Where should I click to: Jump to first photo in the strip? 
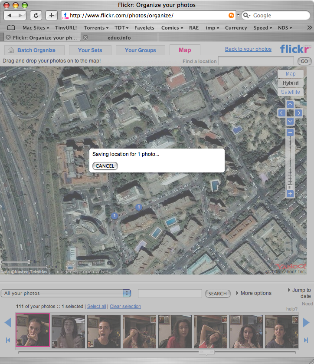tap(8, 340)
